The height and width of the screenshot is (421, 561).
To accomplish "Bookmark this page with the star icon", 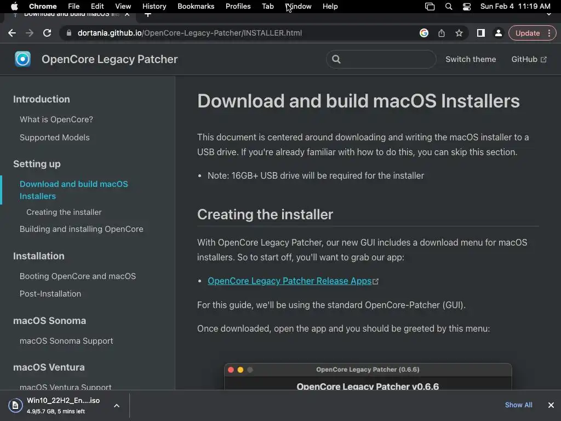I will (x=459, y=33).
